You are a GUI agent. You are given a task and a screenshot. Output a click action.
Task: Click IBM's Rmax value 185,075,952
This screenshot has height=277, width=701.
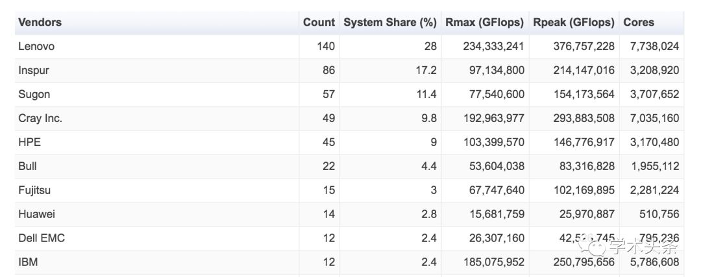pos(493,262)
